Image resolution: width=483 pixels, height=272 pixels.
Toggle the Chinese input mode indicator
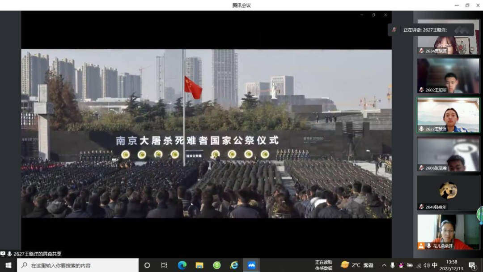click(x=435, y=265)
